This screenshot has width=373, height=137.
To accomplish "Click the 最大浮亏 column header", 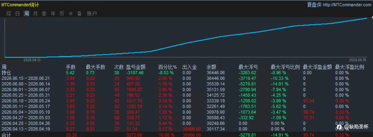I will tap(248, 67).
